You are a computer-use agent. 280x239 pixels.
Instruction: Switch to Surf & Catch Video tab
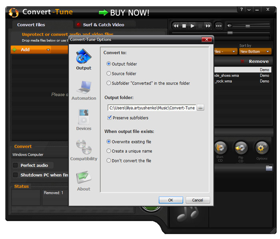104,25
